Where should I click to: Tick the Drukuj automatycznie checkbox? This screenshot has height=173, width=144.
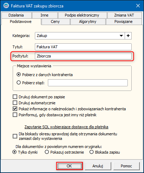point(15,103)
